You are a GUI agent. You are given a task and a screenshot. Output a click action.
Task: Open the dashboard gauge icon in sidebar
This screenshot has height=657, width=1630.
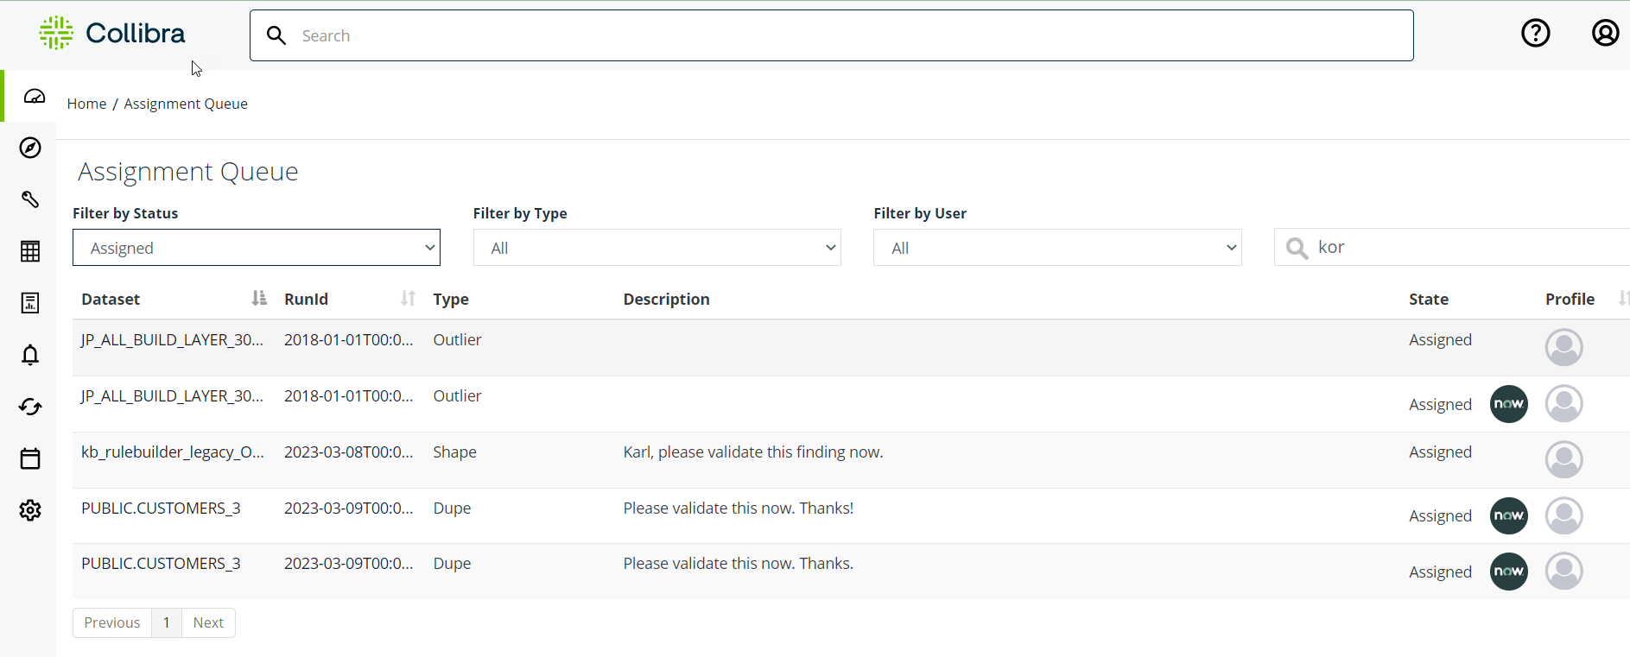34,96
